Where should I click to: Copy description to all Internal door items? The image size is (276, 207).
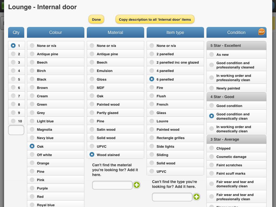pyautogui.click(x=155, y=19)
